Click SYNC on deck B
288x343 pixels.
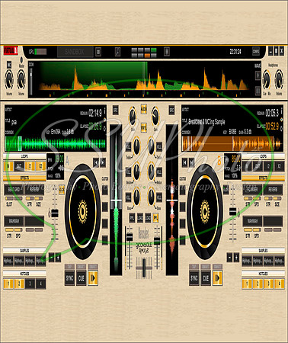coord(194,278)
